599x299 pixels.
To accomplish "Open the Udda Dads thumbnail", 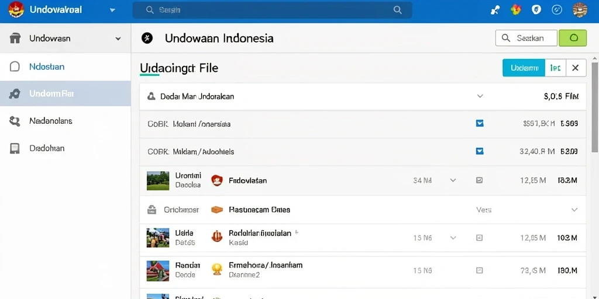I will pos(158,238).
